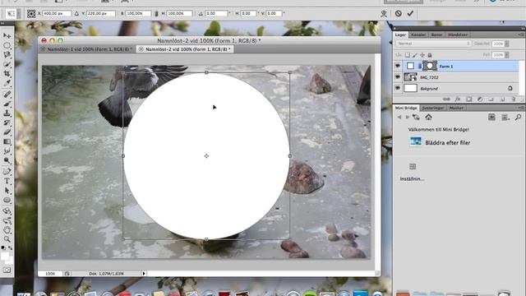Open search in Mini Bridge
The width and height of the screenshot is (526, 296).
click(518, 117)
